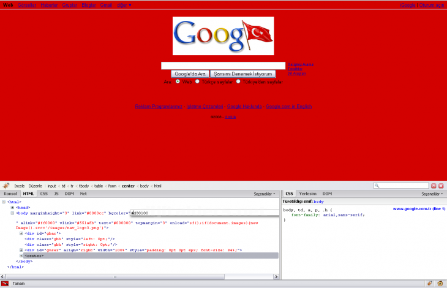447x288 pixels.
Task: Click the Firebug search input field
Action: 401,186
